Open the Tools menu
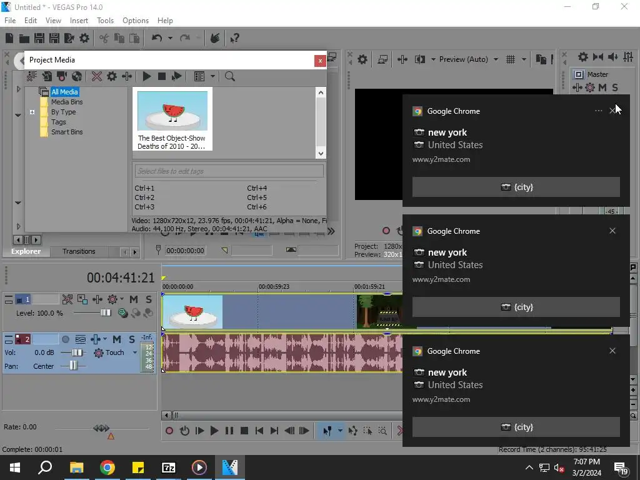The height and width of the screenshot is (480, 640). 105,21
